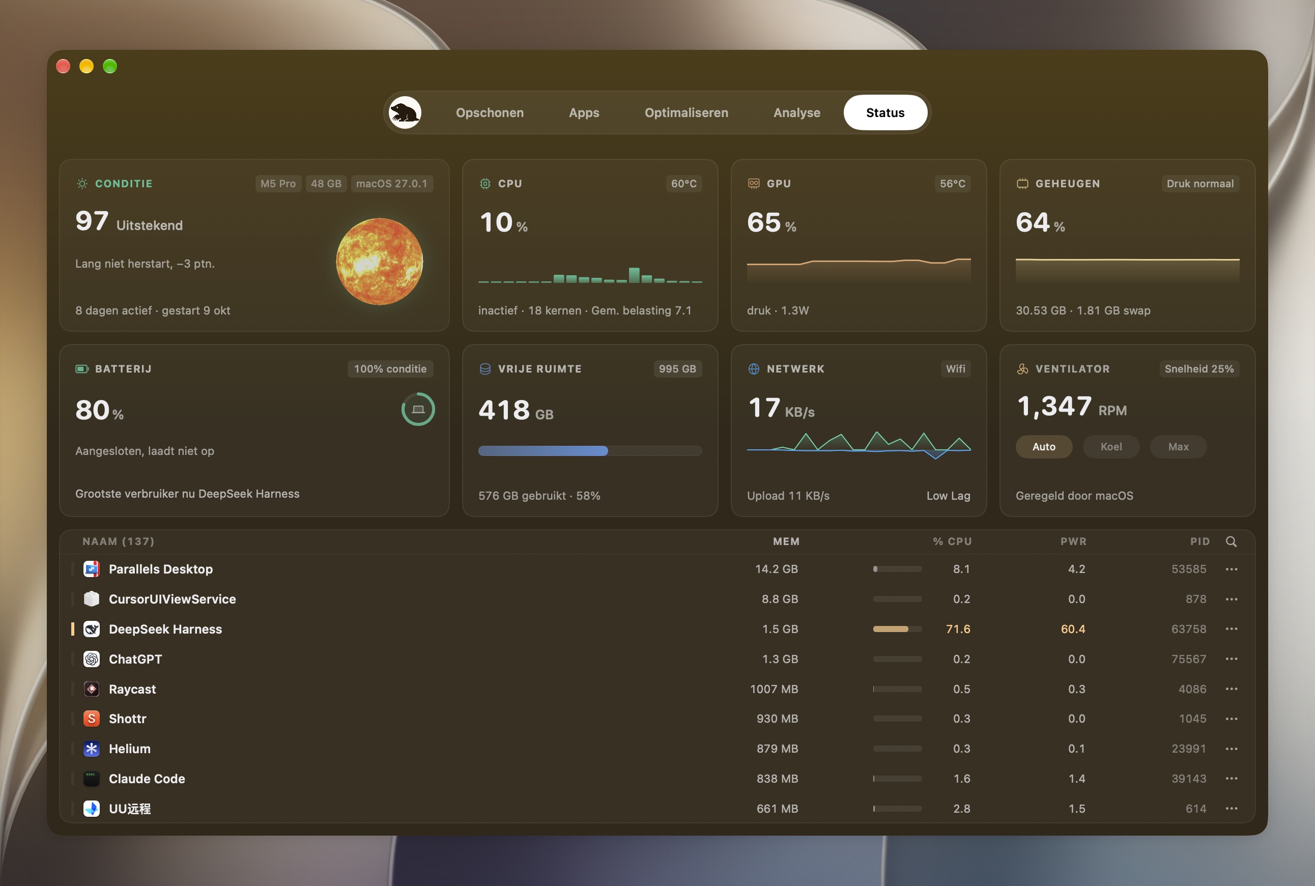
Task: Click the Raycast app icon
Action: (92, 689)
